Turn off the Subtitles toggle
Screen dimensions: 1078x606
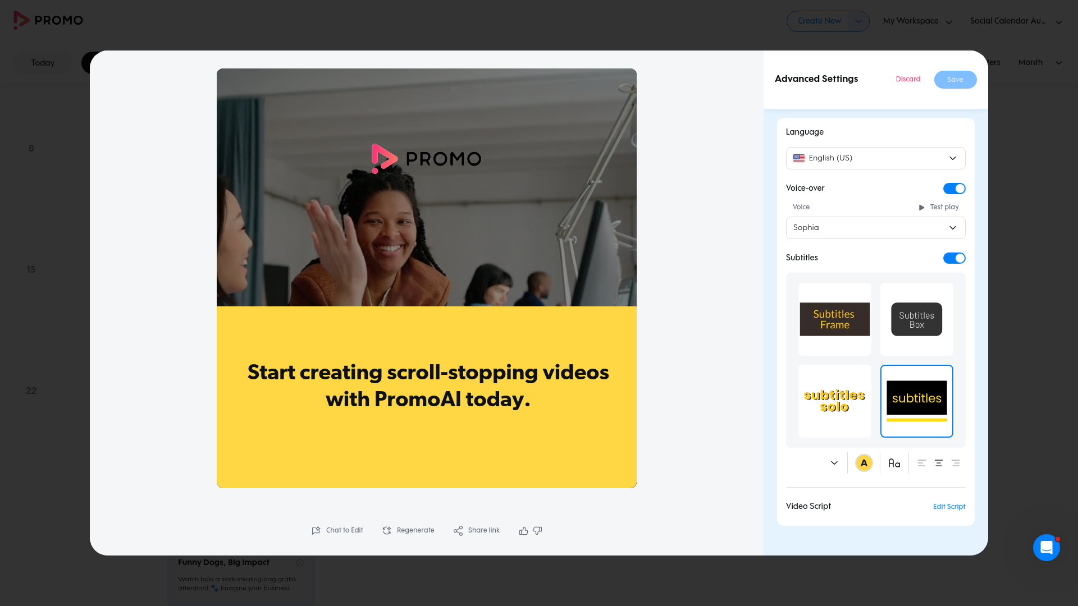click(954, 258)
